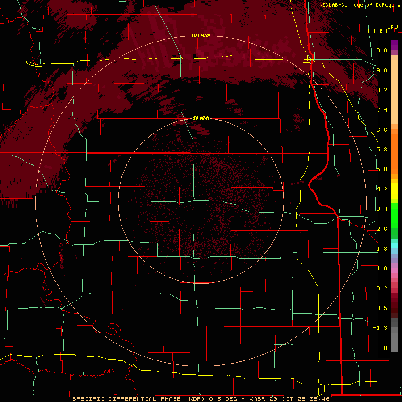Click the purple band on the color bar
Image resolution: width=402 pixels, height=402 pixels.
(x=394, y=45)
